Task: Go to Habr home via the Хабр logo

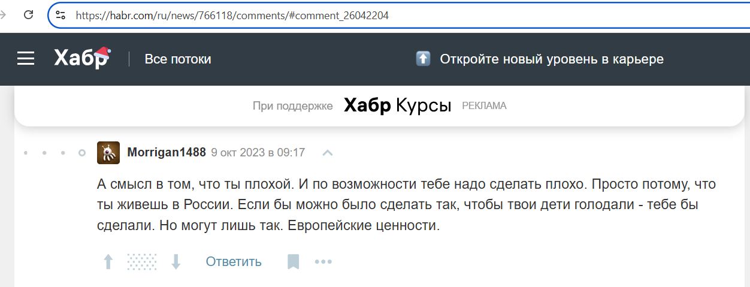Action: (82, 58)
